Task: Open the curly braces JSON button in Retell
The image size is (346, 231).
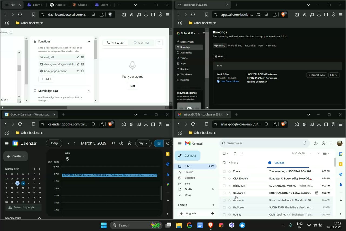Action: pyautogui.click(x=159, y=43)
